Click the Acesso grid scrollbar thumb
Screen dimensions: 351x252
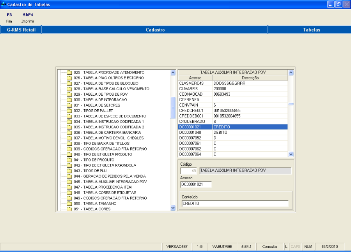(291, 104)
